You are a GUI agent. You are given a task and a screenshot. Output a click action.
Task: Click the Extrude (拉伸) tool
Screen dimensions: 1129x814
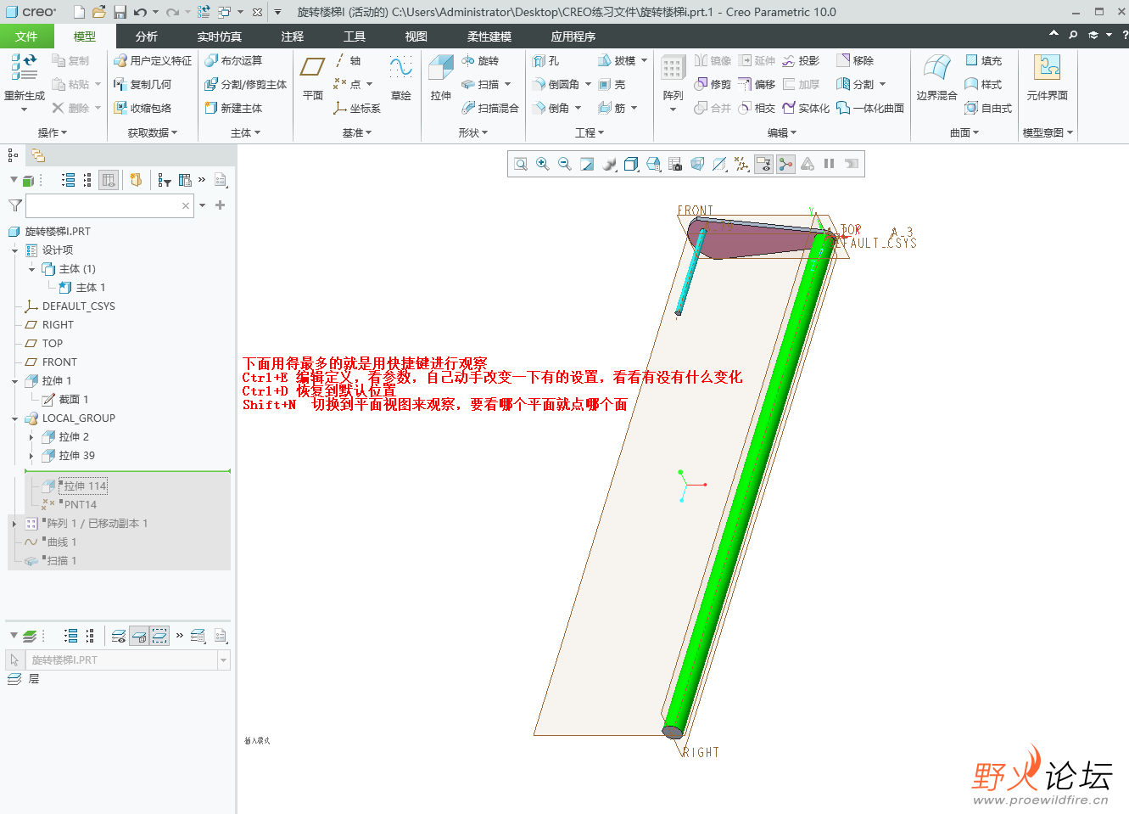440,78
